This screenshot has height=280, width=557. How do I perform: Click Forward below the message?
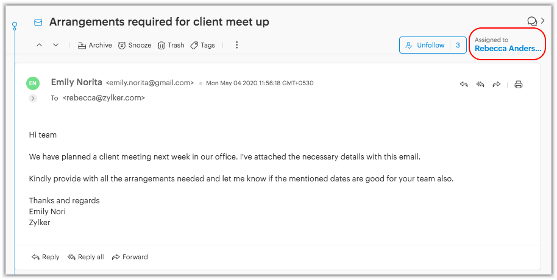[x=130, y=257]
